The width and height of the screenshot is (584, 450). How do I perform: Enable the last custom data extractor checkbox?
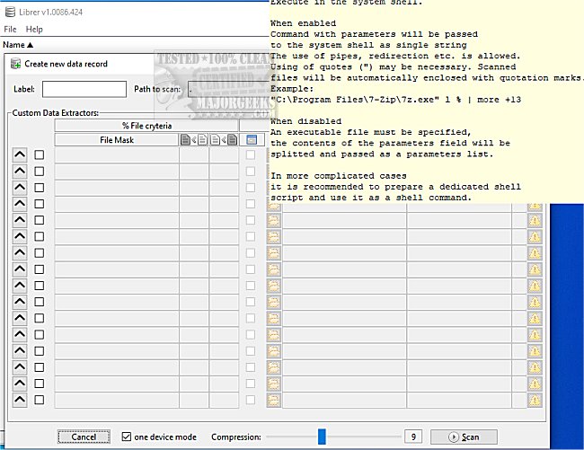pos(39,400)
